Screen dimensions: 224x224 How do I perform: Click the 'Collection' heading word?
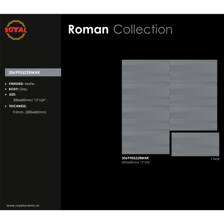[x=143, y=29]
